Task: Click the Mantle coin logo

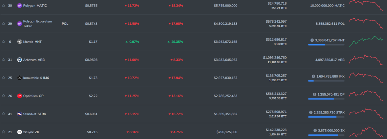Action: [19, 42]
